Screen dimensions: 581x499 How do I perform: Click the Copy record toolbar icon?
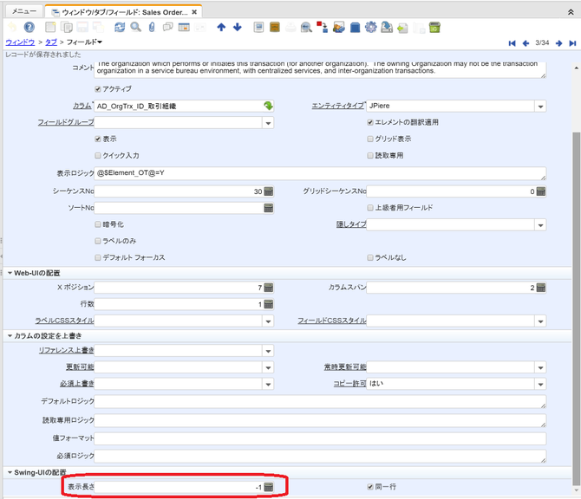click(x=66, y=27)
